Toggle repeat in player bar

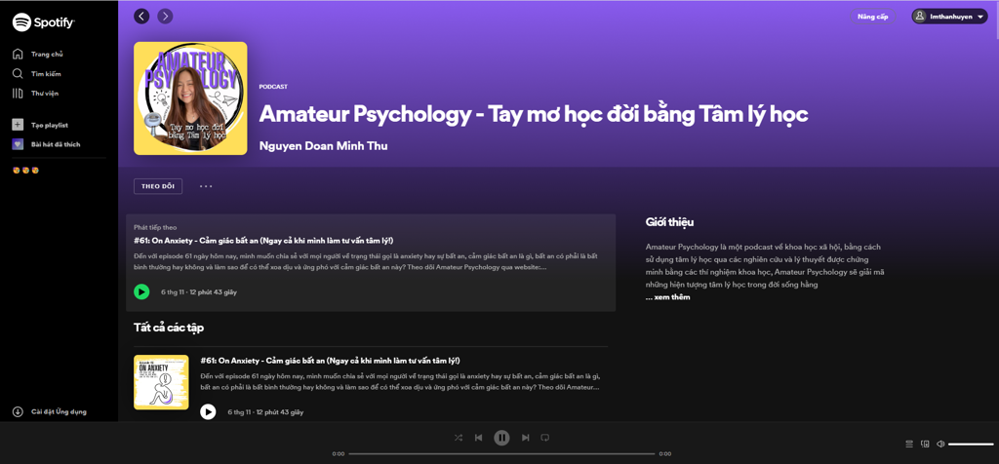click(x=544, y=438)
